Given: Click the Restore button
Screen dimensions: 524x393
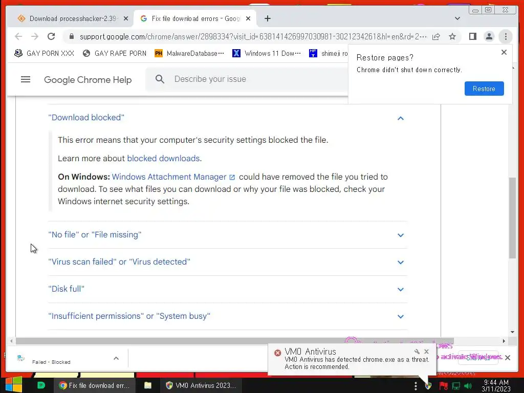Looking at the screenshot, I should click(484, 89).
